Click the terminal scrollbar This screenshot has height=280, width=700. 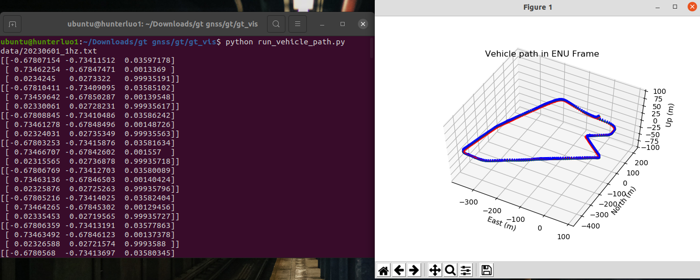372,48
